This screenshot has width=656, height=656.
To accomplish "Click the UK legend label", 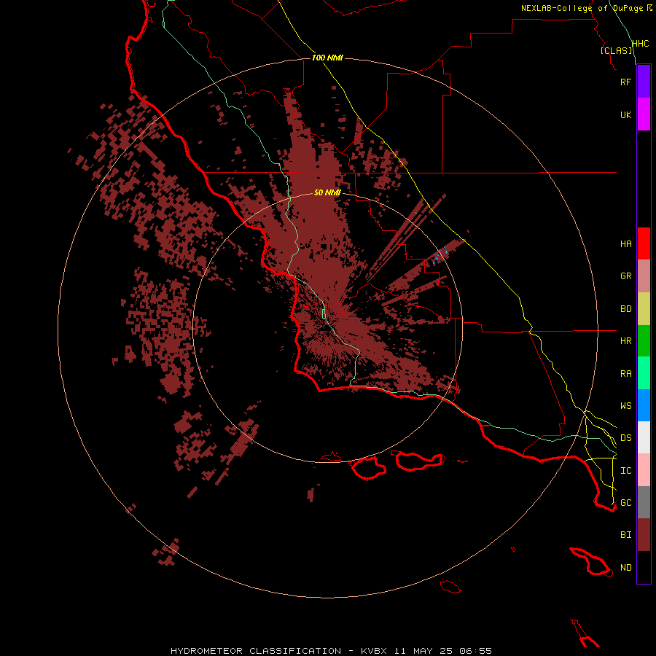I will coord(625,114).
